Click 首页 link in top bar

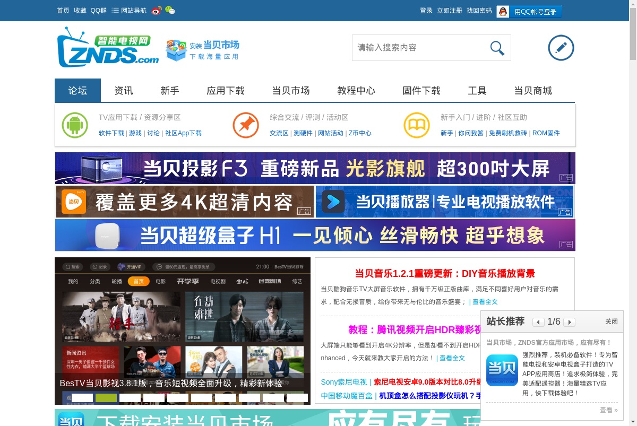point(63,11)
